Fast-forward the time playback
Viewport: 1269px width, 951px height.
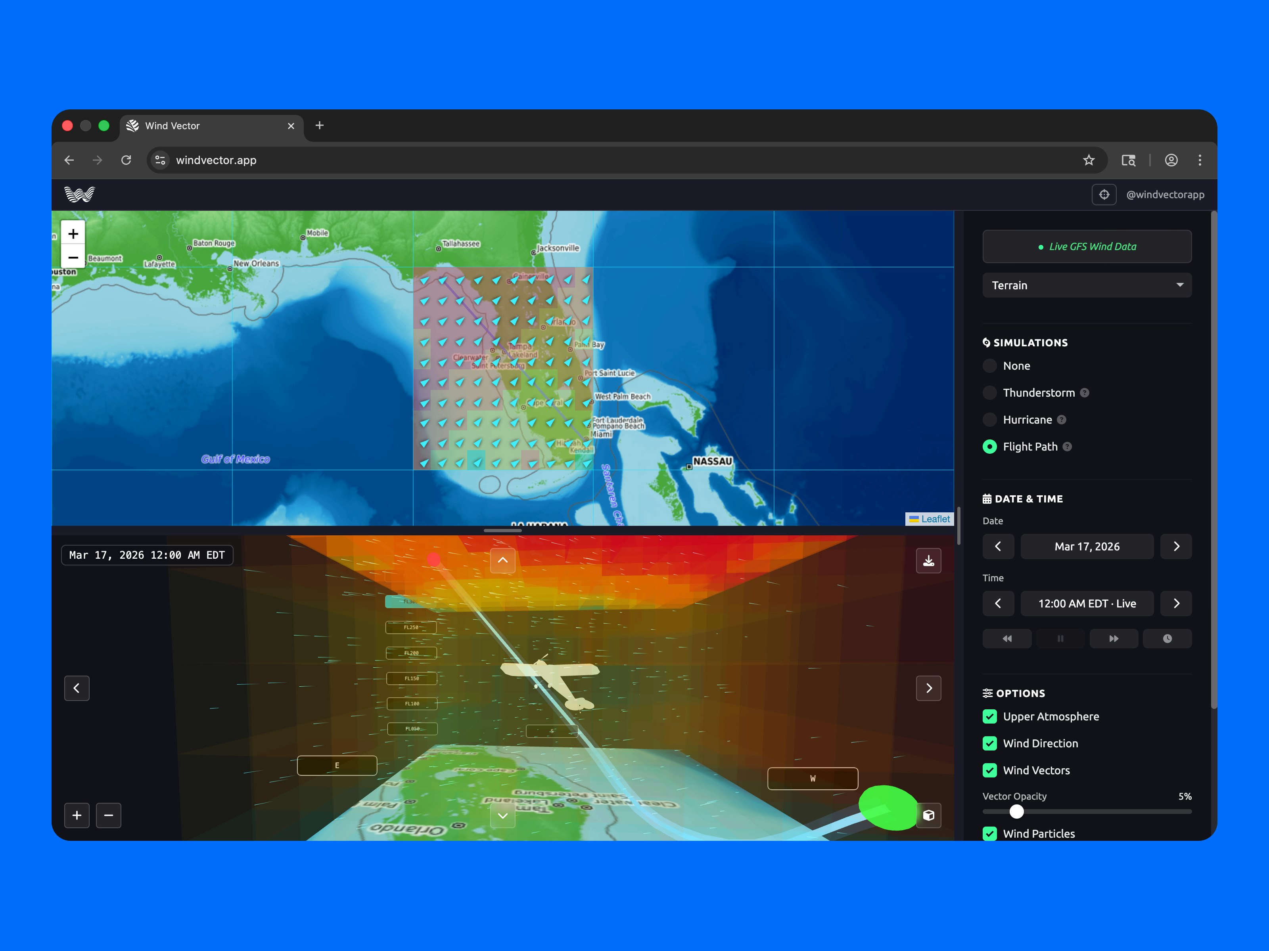tap(1114, 639)
